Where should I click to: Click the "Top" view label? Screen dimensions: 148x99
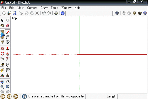[x=14, y=18]
